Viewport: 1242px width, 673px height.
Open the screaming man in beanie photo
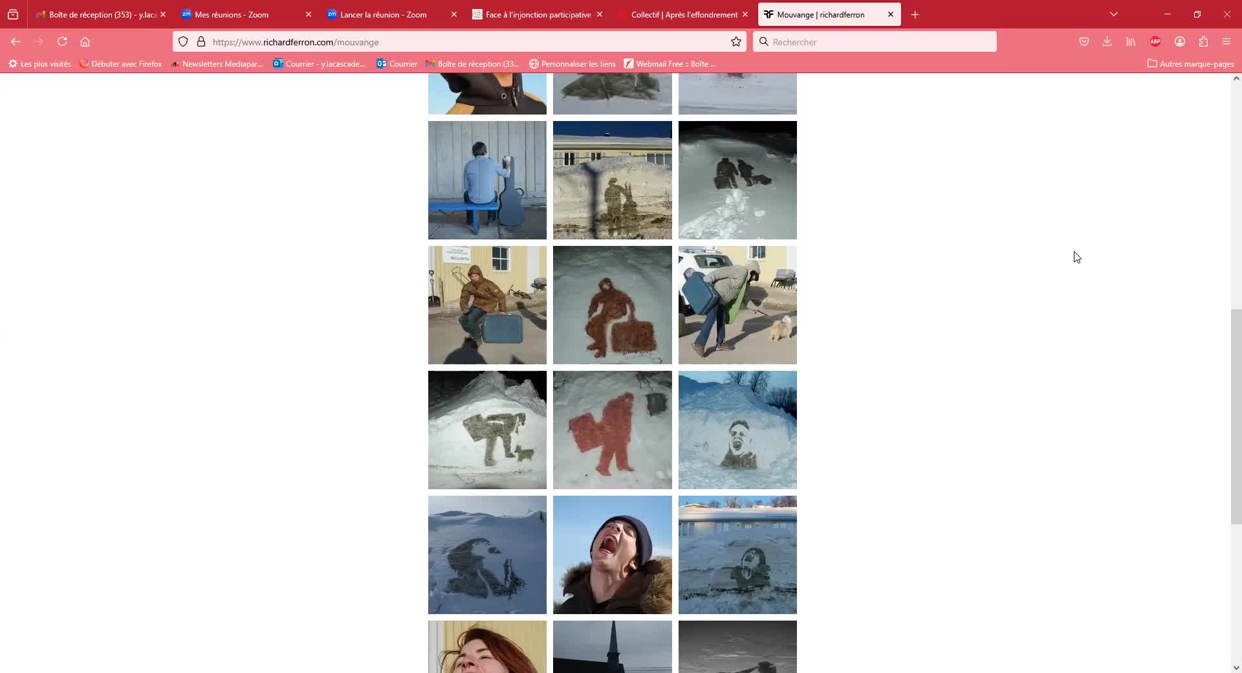click(x=612, y=555)
